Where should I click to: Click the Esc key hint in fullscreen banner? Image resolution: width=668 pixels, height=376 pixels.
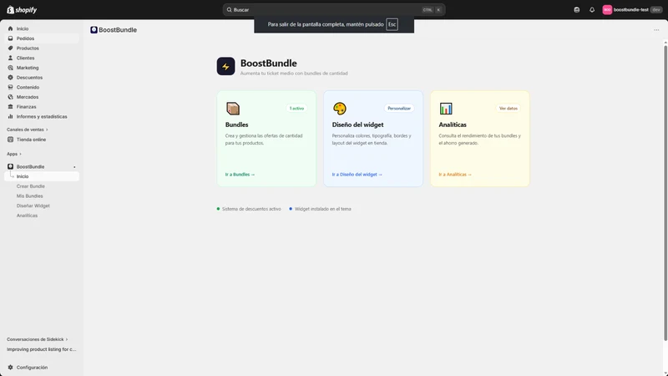(392, 24)
